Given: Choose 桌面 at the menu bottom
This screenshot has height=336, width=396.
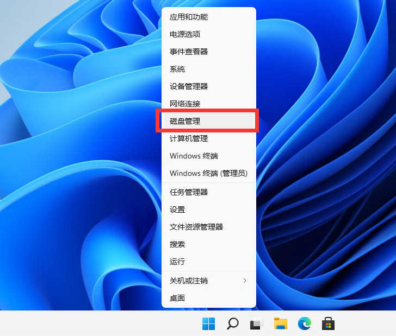Looking at the screenshot, I should pyautogui.click(x=177, y=298).
